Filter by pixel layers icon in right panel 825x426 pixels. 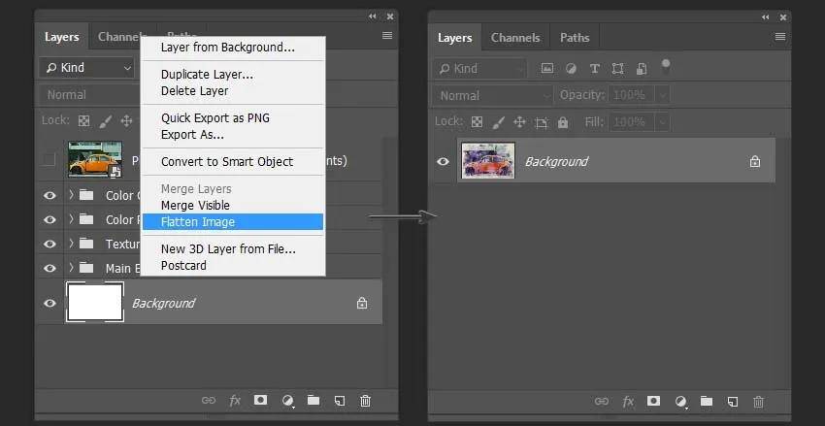pos(547,68)
